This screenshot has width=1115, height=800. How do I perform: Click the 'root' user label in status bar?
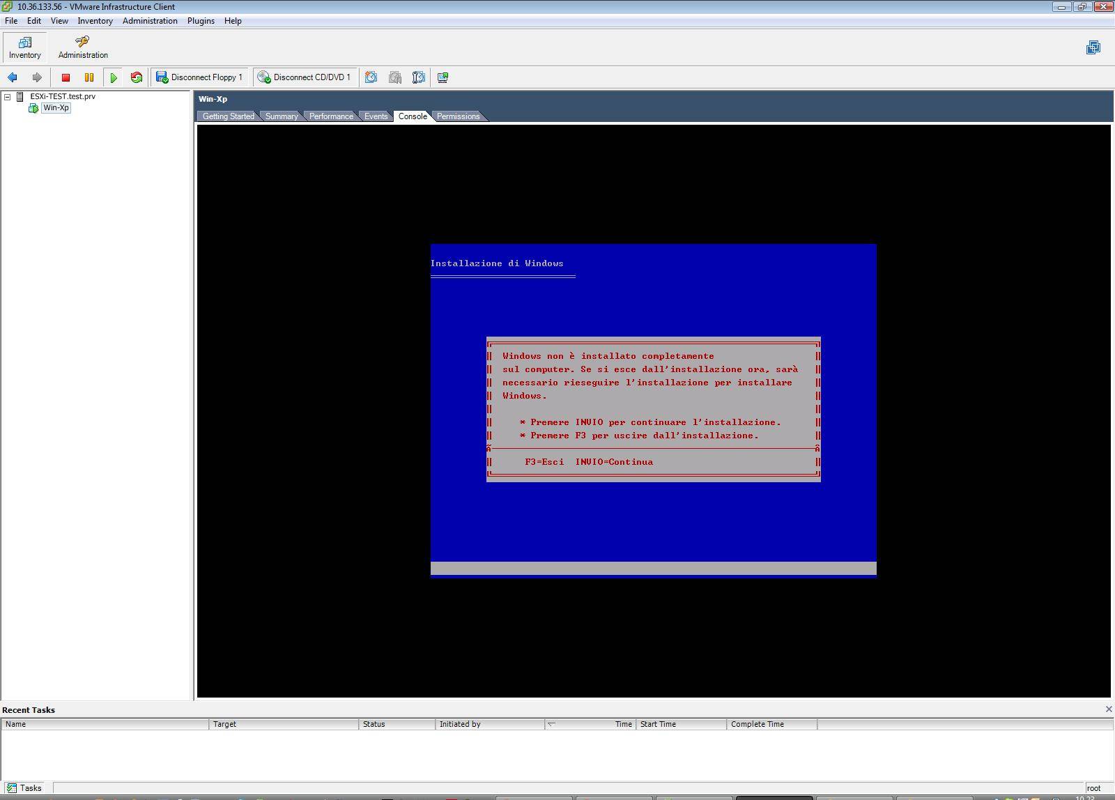click(x=1093, y=788)
